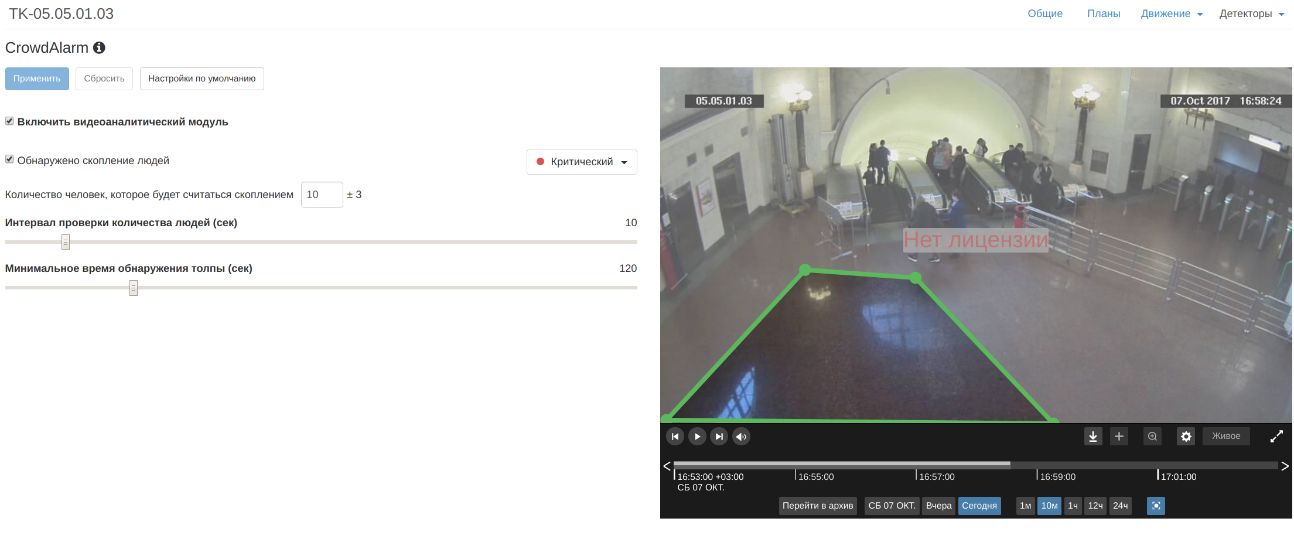
Task: Click the Живое live button
Action: pos(1226,436)
